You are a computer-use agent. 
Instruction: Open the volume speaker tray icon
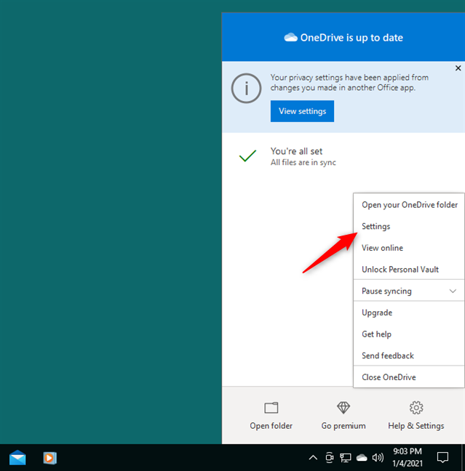(378, 457)
